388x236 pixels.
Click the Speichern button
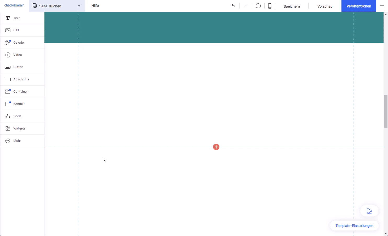[x=292, y=6]
